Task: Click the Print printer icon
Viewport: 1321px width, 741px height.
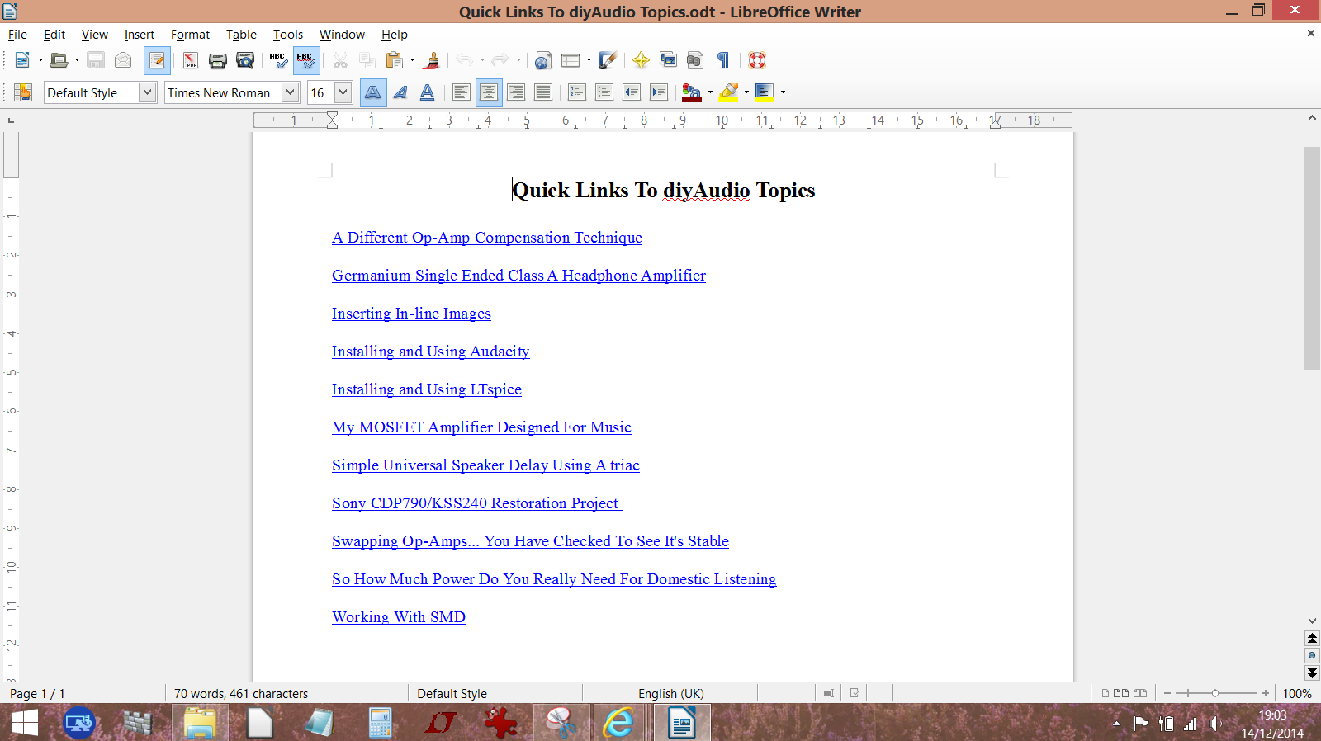Action: pos(218,60)
